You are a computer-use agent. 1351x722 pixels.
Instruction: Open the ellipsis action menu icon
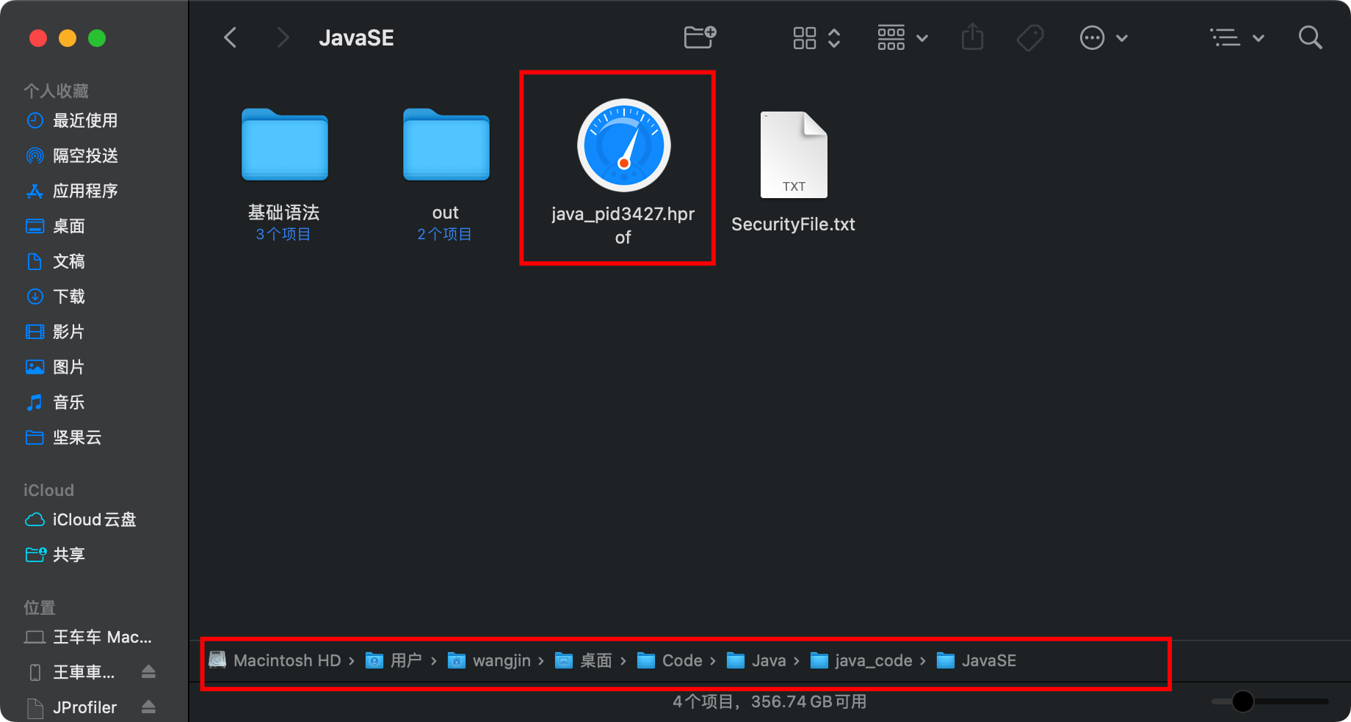(x=1092, y=37)
